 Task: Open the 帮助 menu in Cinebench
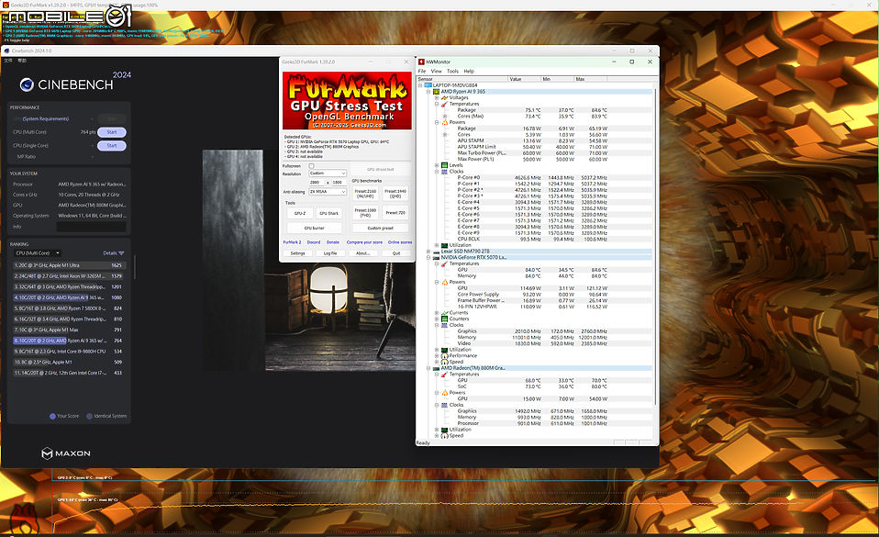(22, 61)
